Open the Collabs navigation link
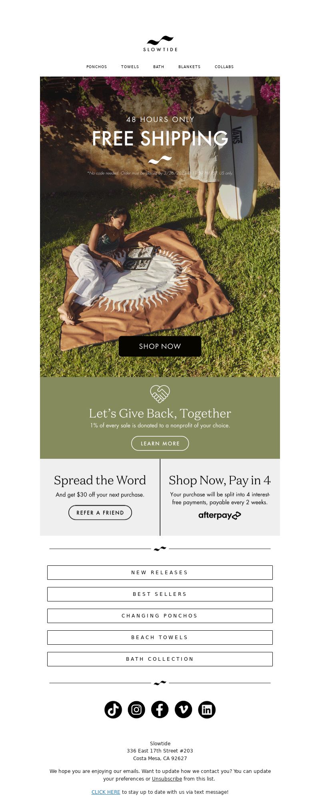The height and width of the screenshot is (807, 320). point(224,67)
